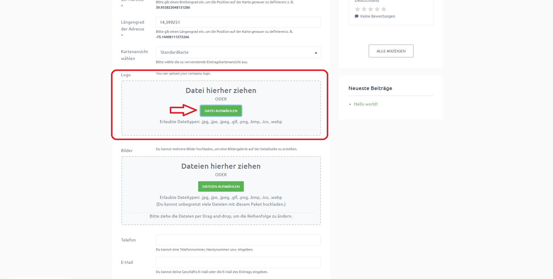
Task: Click the DATEIEN AUSWÄHLEN images button
Action: 221,187
